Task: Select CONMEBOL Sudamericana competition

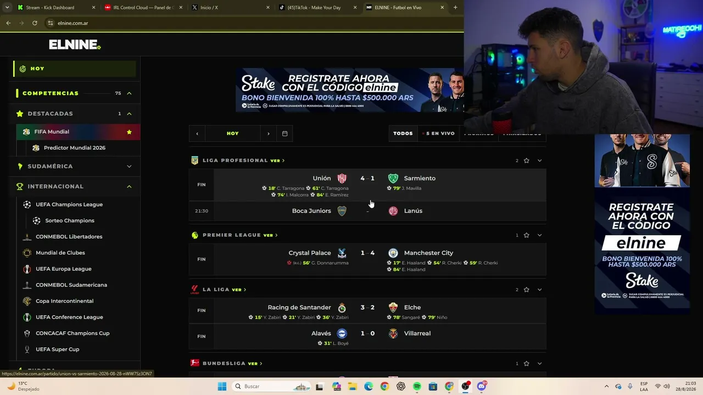Action: (71, 285)
